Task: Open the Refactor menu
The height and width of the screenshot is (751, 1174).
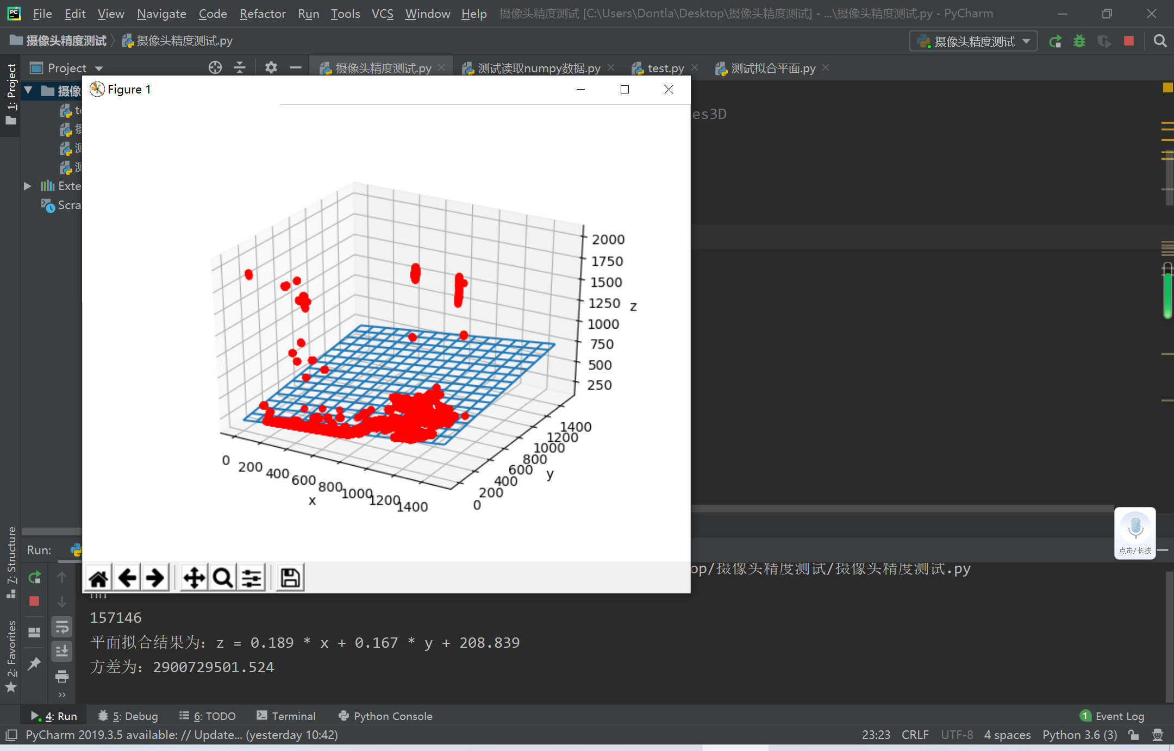Action: (x=263, y=14)
